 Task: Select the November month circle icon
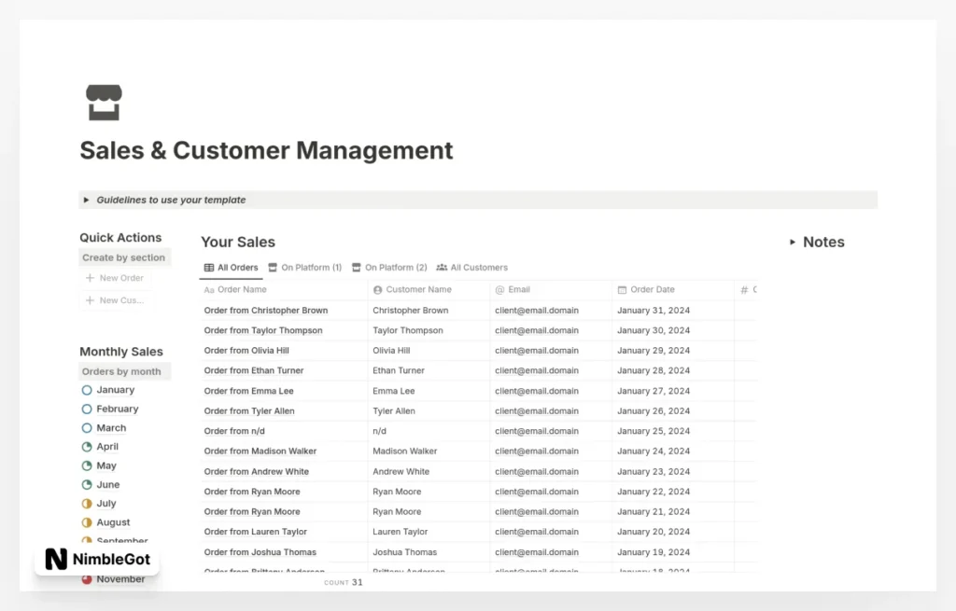tap(87, 578)
